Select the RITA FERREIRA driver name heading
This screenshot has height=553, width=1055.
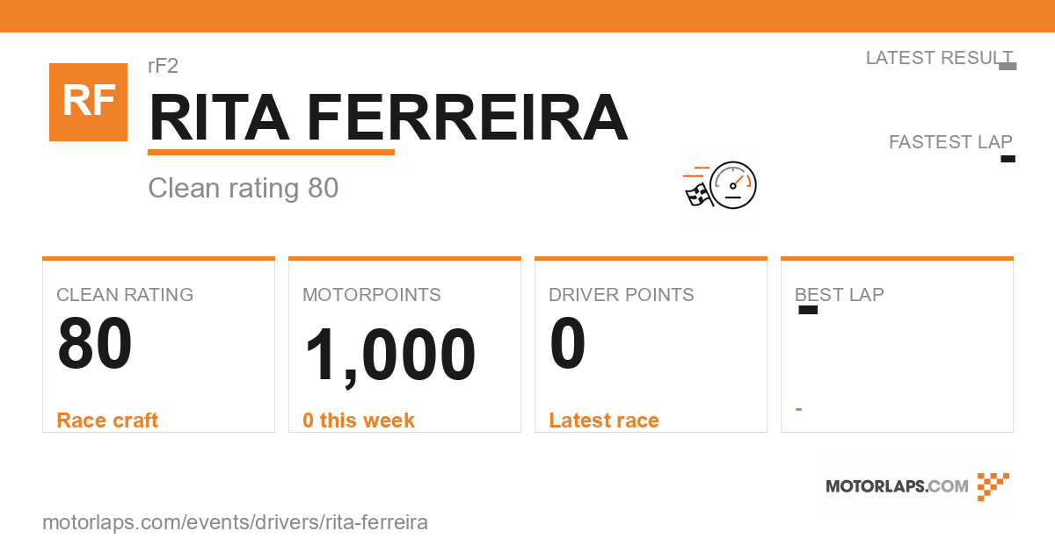pyautogui.click(x=389, y=117)
